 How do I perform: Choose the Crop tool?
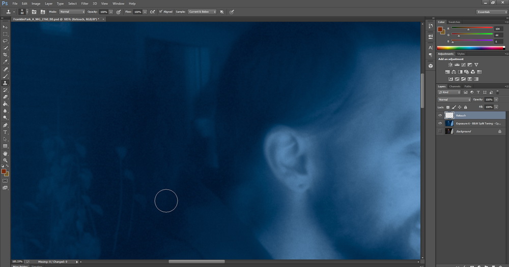tap(5, 55)
